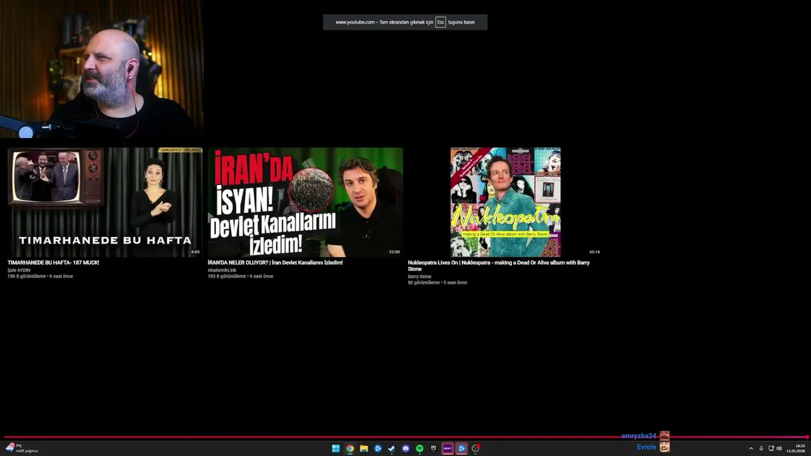This screenshot has height=456, width=811.
Task: Open channel Şule AYDIN
Action: [19, 270]
